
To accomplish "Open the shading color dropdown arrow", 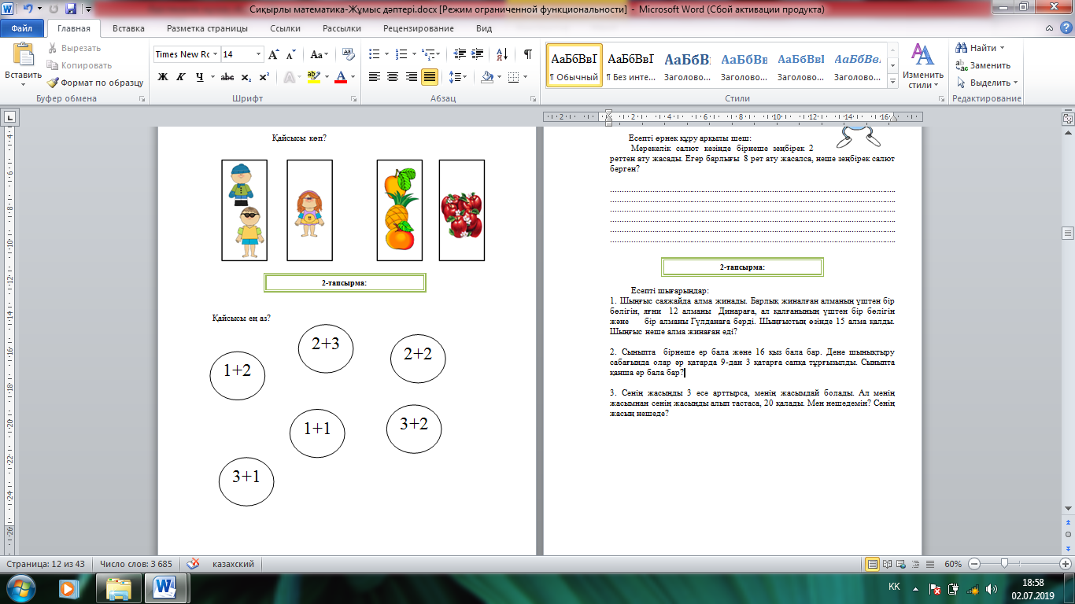I will coord(501,77).
